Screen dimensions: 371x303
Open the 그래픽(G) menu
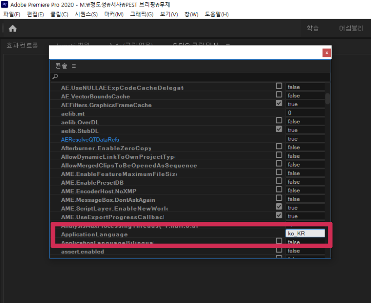pyautogui.click(x=141, y=14)
